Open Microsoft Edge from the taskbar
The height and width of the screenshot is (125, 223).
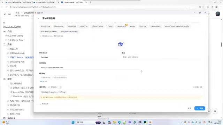pos(120,122)
